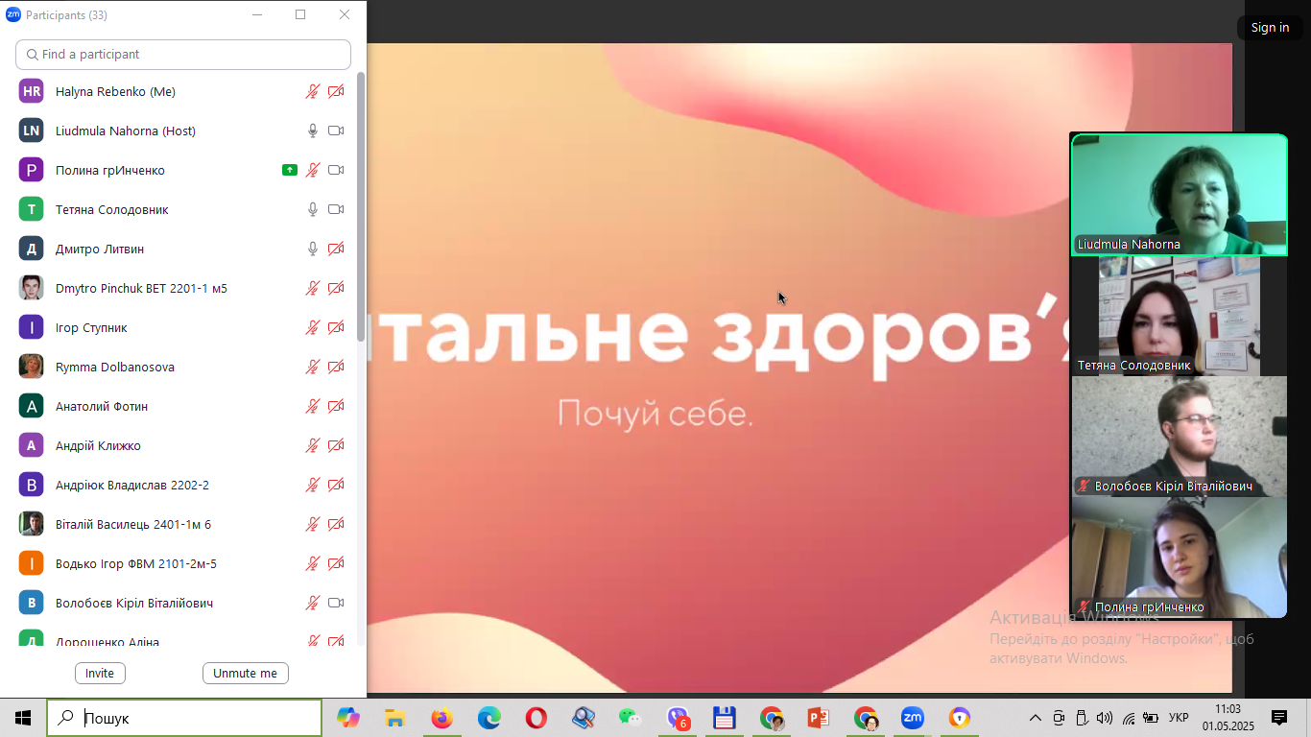Open the magnifier app icon in taskbar
Screen dimensions: 1311x737
coord(584,718)
